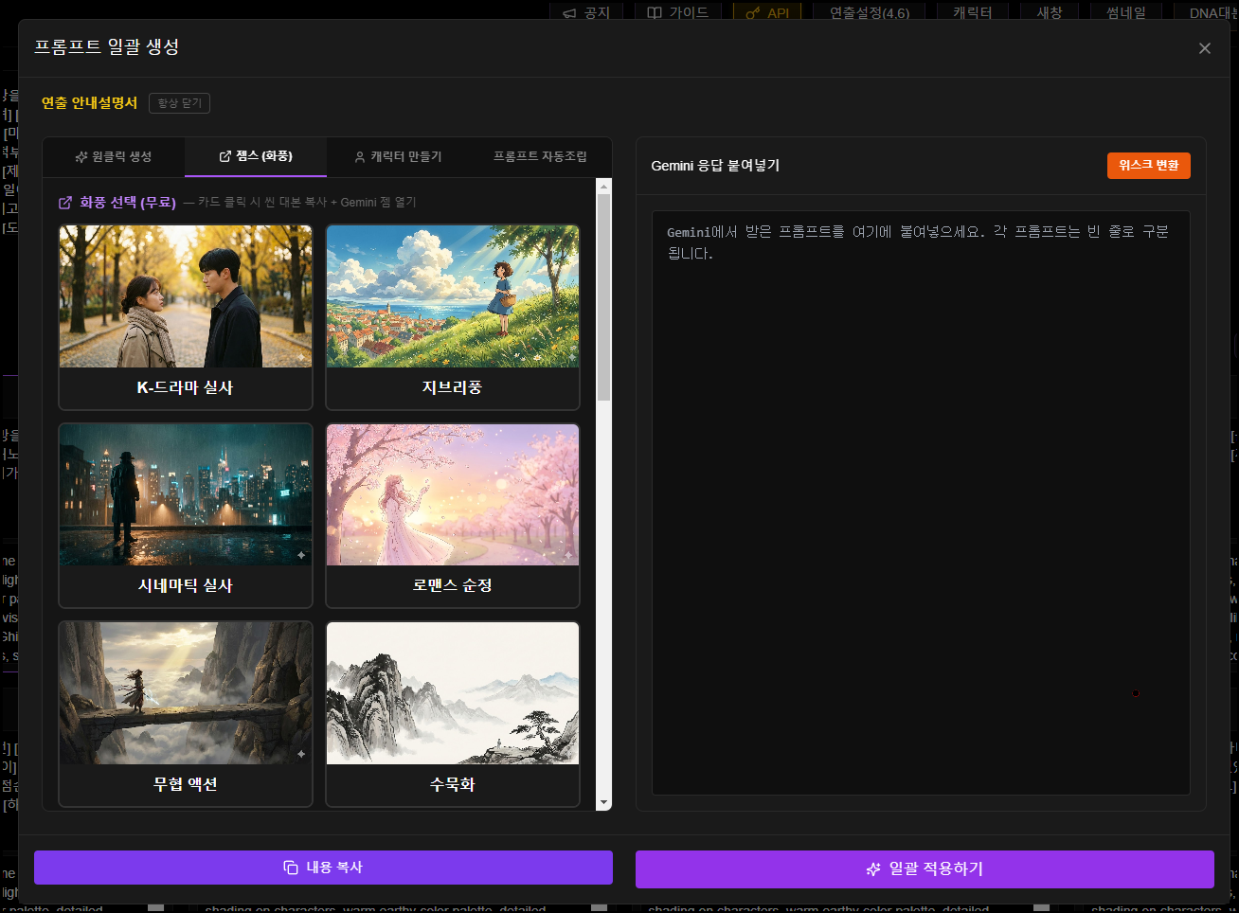Click the scroll down arrow in style list
This screenshot has height=913, width=1239.
tap(603, 803)
